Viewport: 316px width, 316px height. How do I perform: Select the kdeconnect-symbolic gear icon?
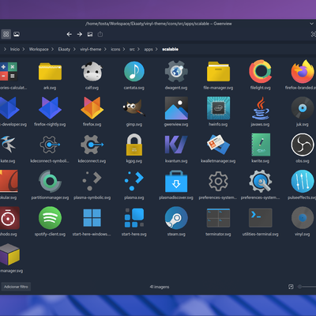tap(50, 145)
